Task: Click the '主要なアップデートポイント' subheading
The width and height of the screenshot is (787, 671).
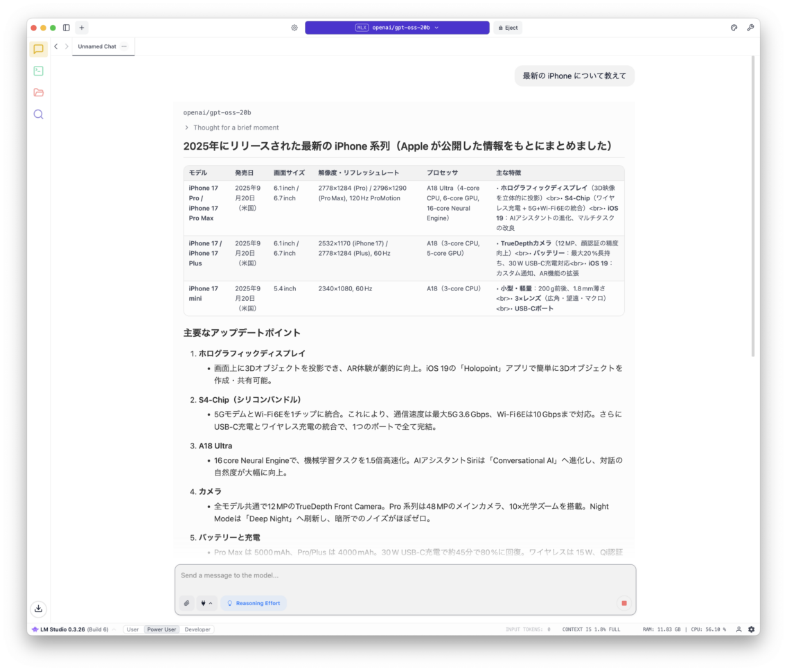Action: click(242, 333)
